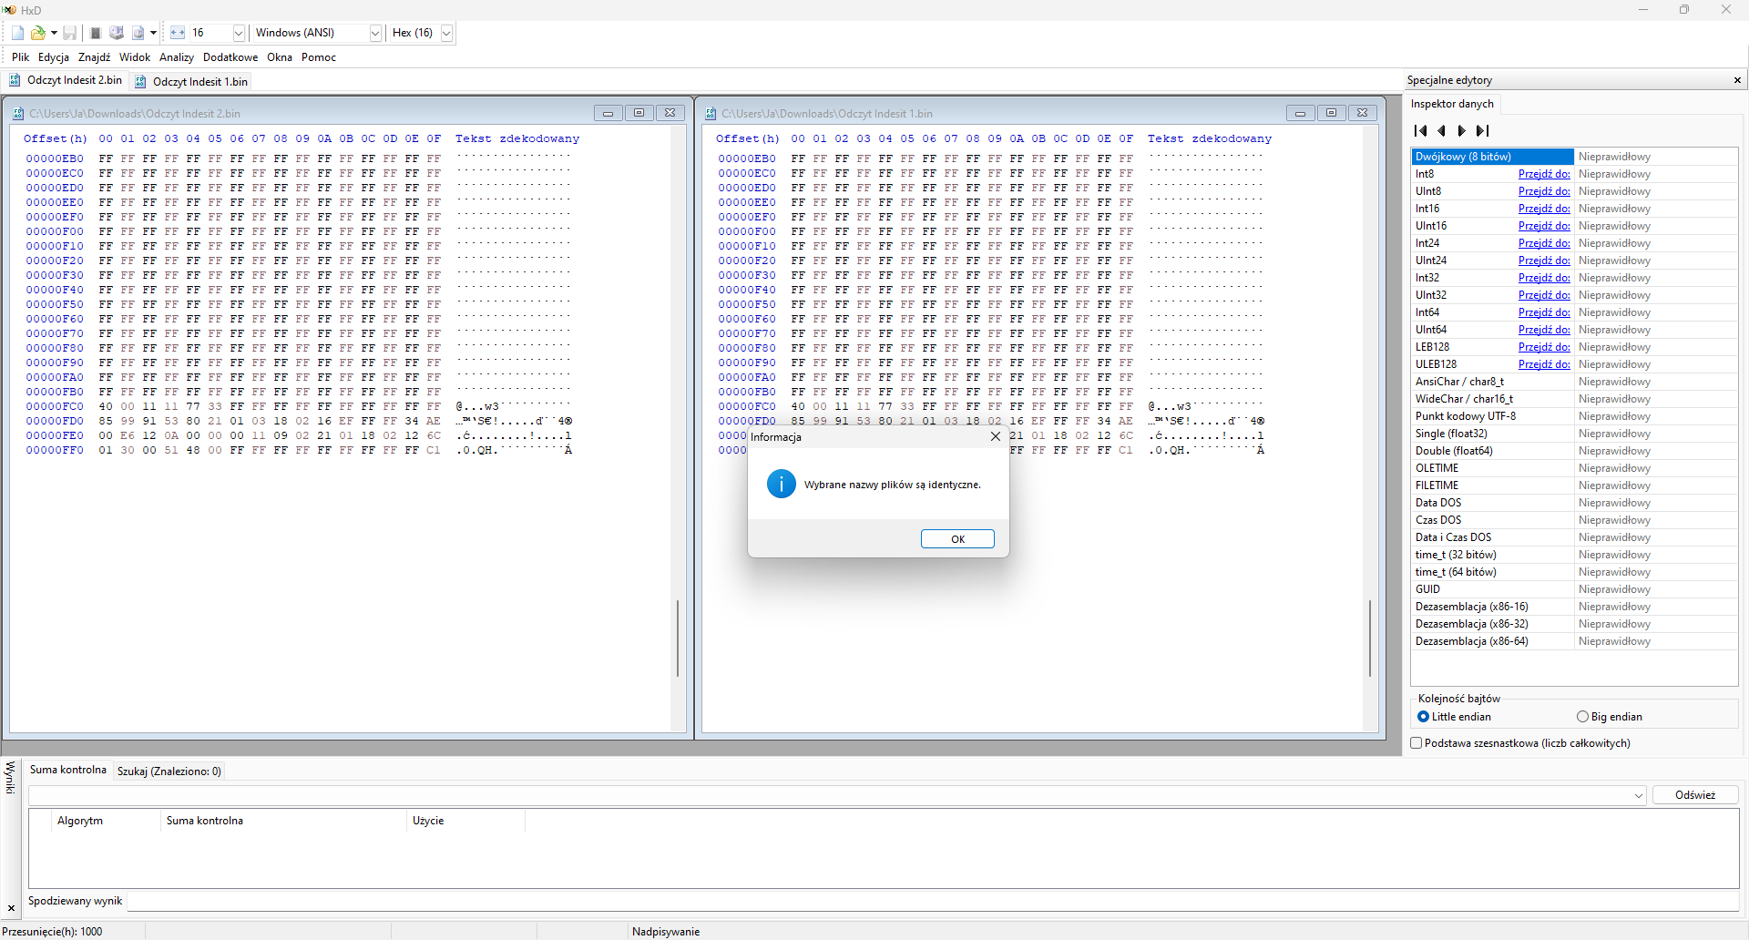This screenshot has width=1749, height=940.
Task: Close the Odczyt Indesit 1.bin child window
Action: pos(1362,113)
